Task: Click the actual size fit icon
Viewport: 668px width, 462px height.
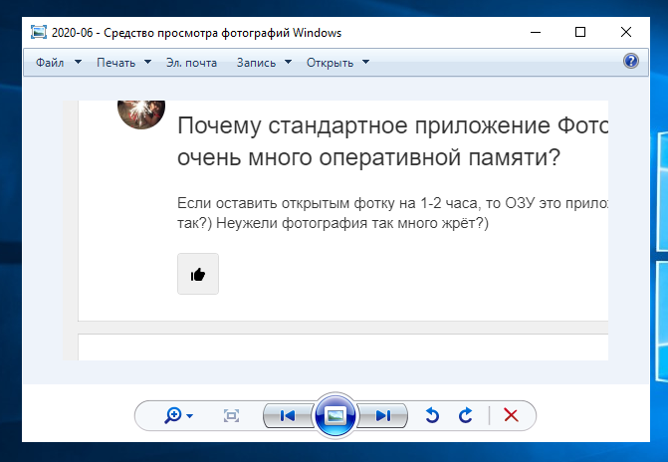Action: [232, 415]
